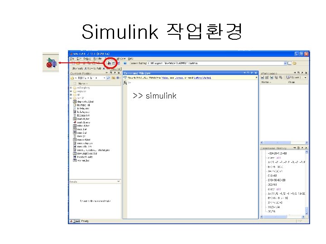Open the Help menu
This screenshot has width=326, height=244.
pyautogui.click(x=130, y=59)
